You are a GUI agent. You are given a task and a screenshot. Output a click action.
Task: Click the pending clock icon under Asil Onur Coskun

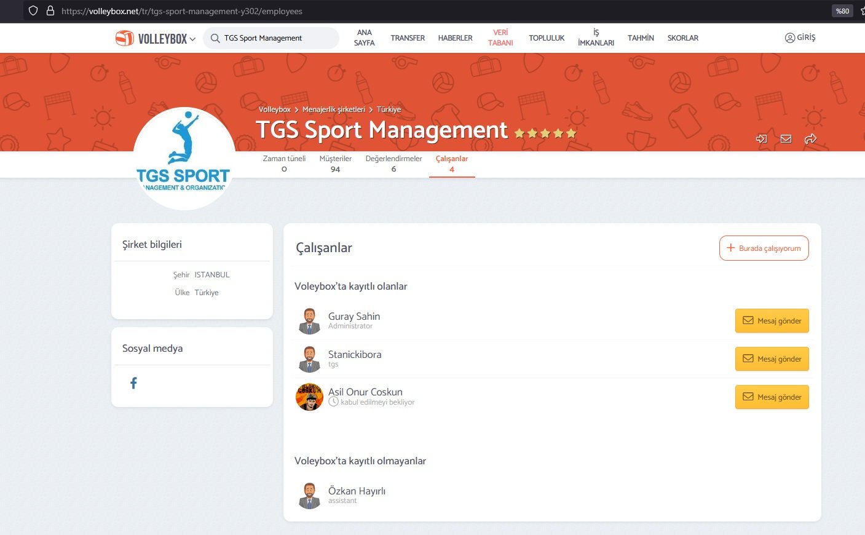(x=333, y=402)
